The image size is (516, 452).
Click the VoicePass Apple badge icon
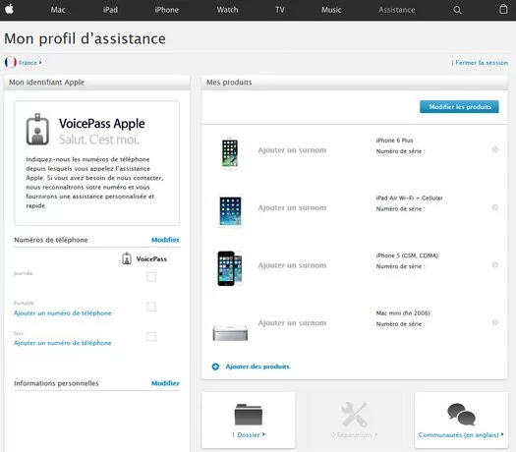37,130
